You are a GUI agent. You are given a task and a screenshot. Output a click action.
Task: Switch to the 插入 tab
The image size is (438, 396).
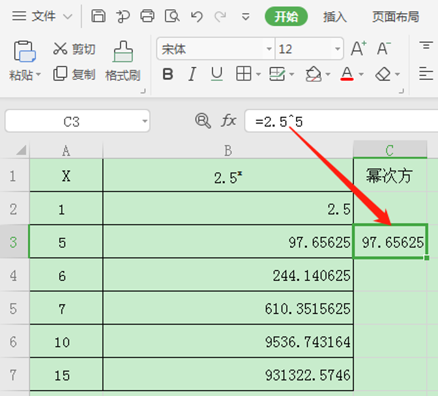tap(334, 17)
